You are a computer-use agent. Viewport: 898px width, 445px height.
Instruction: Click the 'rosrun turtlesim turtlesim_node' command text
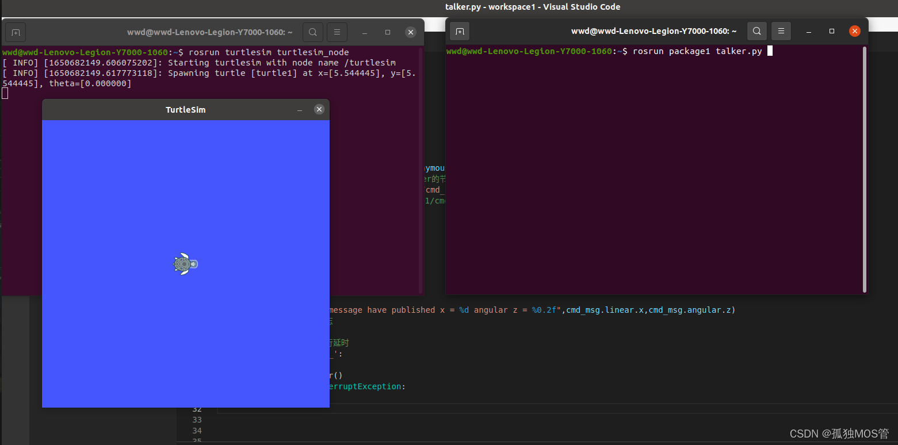[x=268, y=52]
